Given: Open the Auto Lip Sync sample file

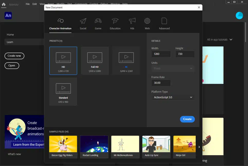Looking at the screenshot, I should 156,147.
